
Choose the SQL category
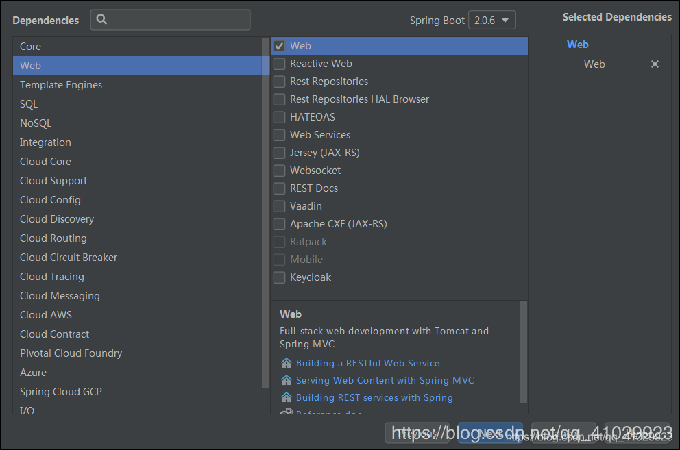(138, 104)
